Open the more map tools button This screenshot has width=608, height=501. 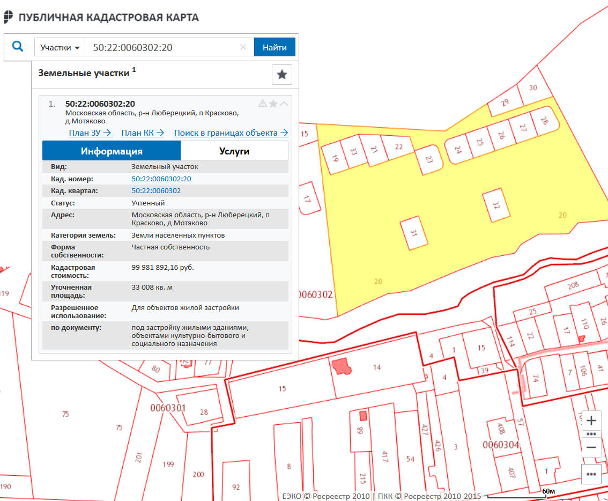(591, 474)
